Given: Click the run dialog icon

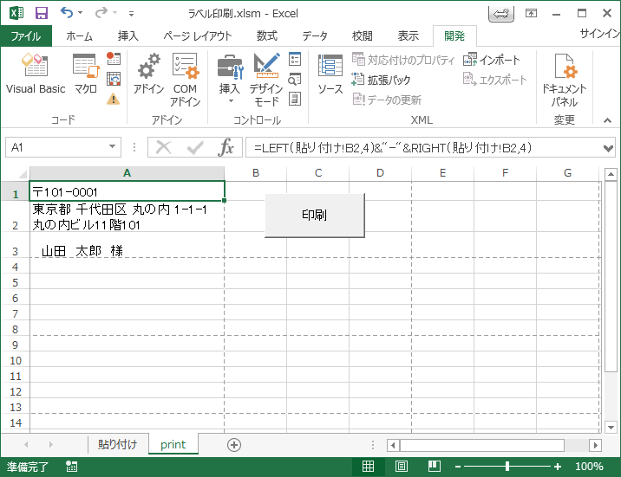Looking at the screenshot, I should click(x=295, y=99).
